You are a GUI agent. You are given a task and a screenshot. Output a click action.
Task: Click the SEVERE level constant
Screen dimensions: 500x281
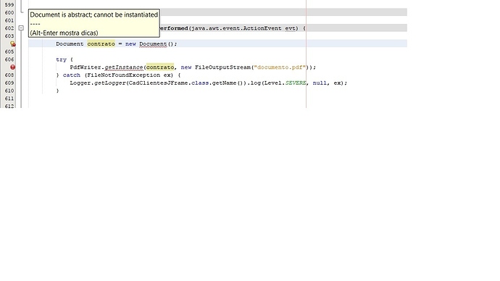(296, 83)
